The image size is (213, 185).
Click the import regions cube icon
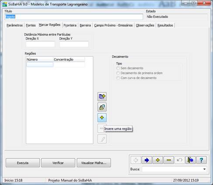(x=102, y=96)
